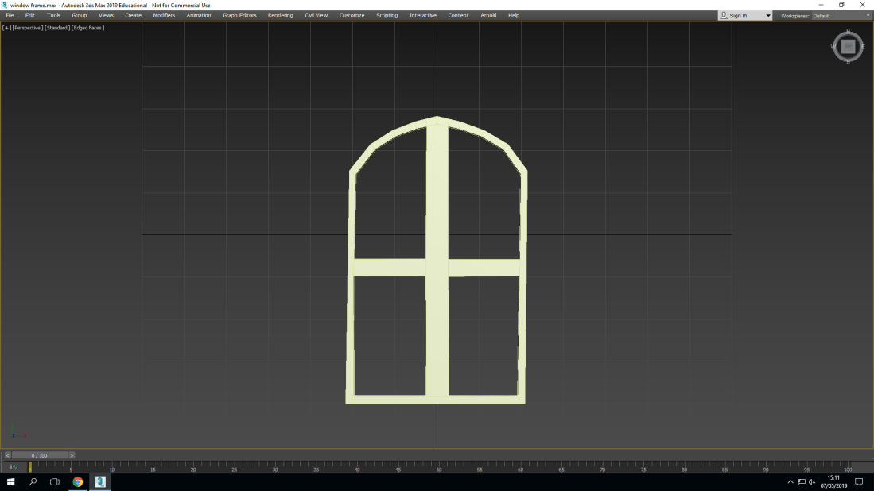The height and width of the screenshot is (491, 874).
Task: Click the ViewCube top face
Action: pos(848,47)
